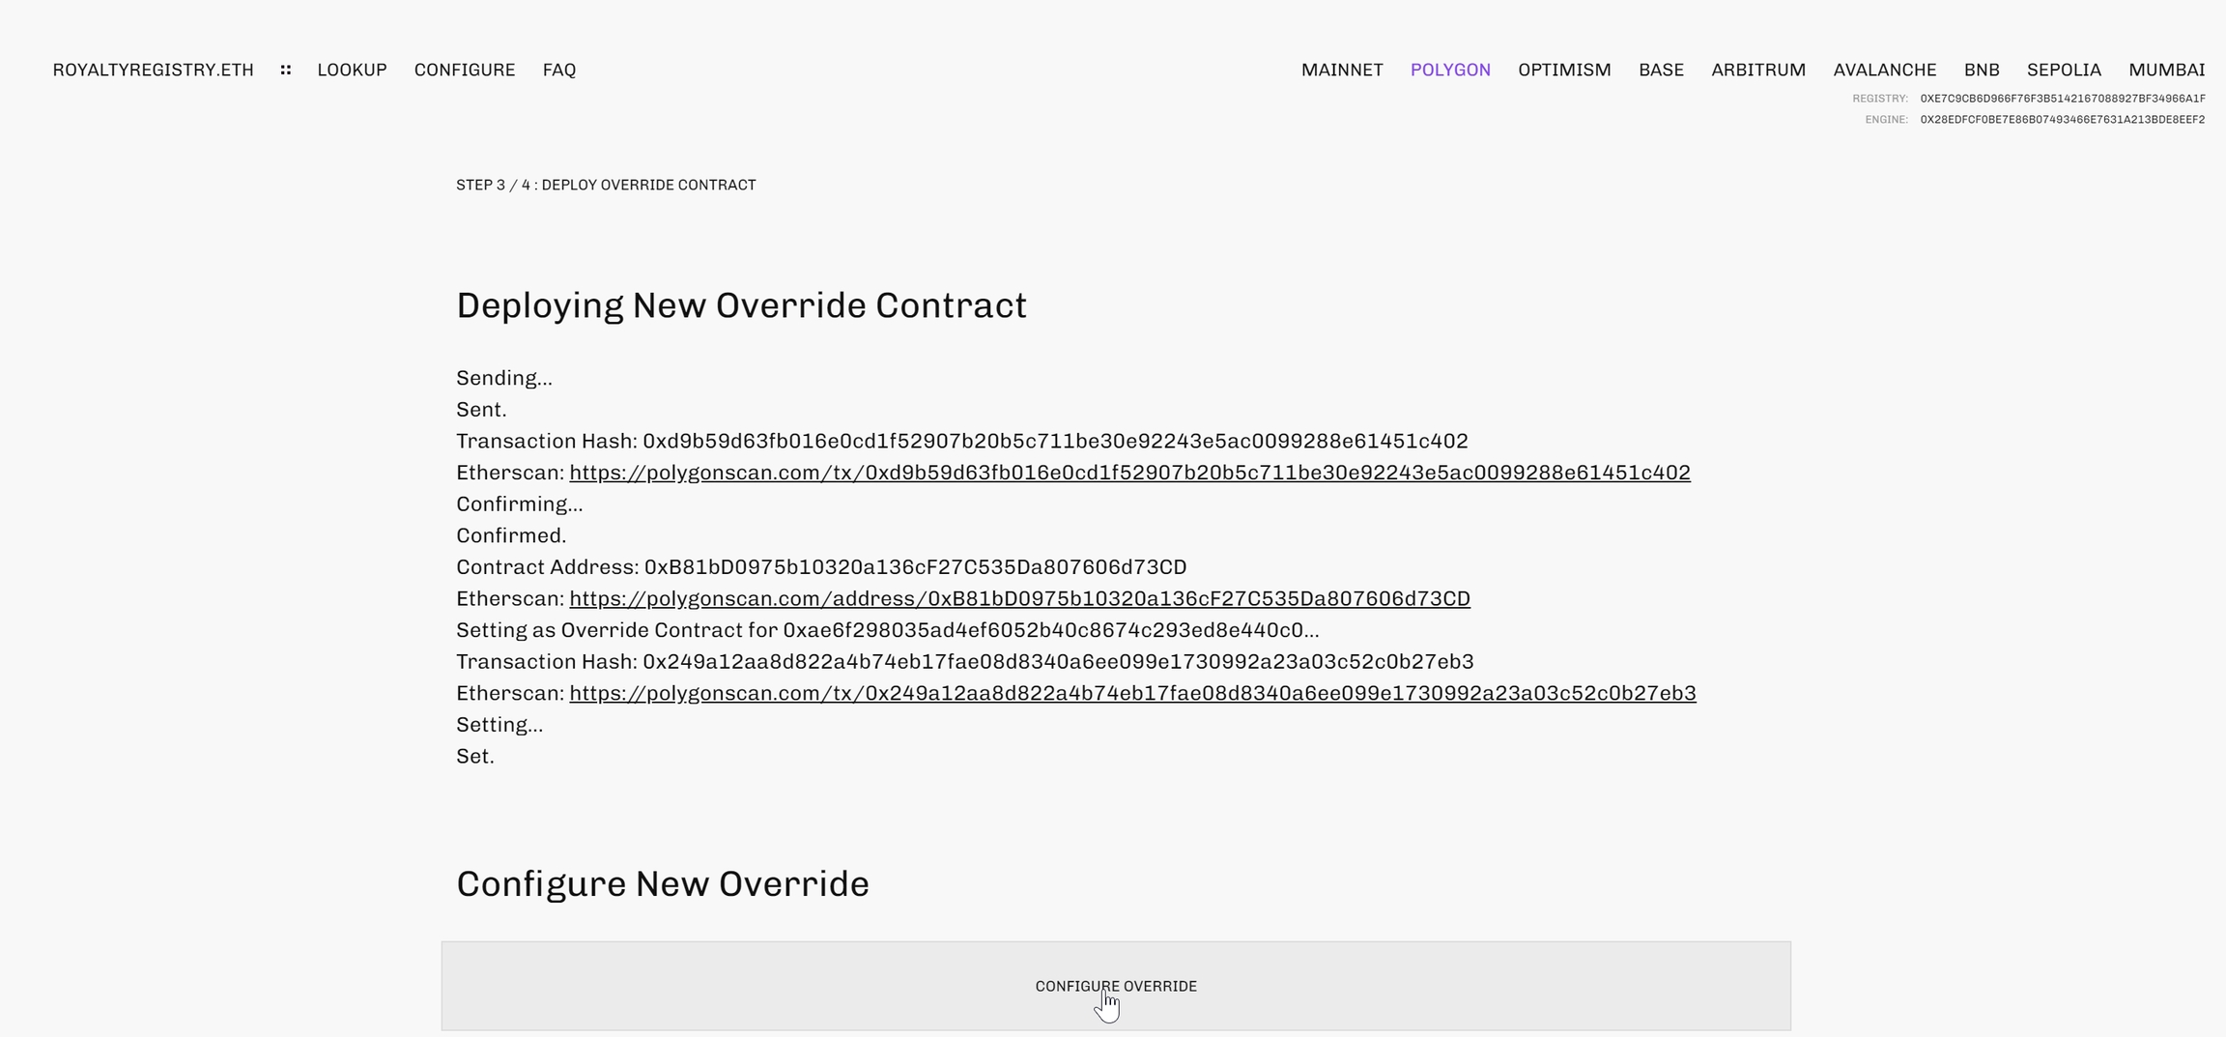
Task: Switch to the BASE network
Action: (1661, 69)
